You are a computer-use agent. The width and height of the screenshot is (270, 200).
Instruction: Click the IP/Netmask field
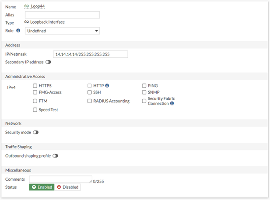[90, 54]
